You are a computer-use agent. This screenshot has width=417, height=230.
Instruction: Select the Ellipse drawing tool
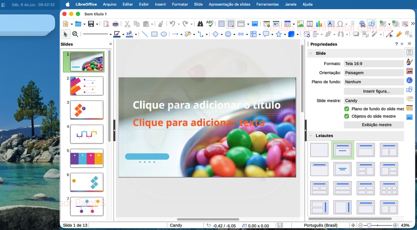[164, 34]
